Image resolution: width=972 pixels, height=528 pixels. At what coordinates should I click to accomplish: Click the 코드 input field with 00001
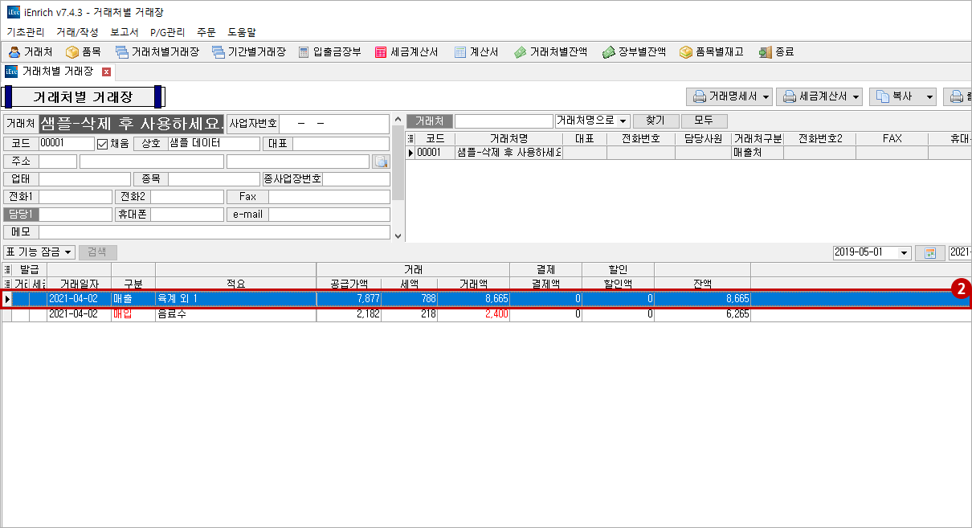[x=67, y=144]
